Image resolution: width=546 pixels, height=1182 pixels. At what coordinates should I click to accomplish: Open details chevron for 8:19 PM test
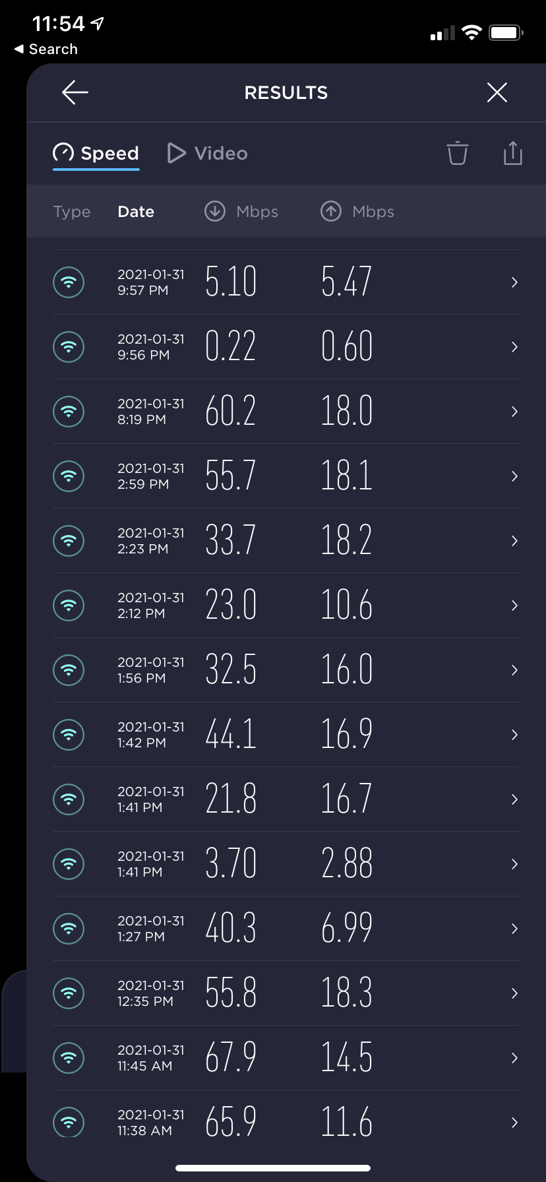(514, 412)
